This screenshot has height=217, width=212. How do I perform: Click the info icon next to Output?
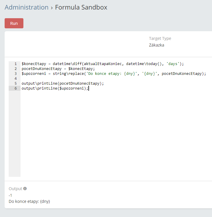click(x=25, y=189)
